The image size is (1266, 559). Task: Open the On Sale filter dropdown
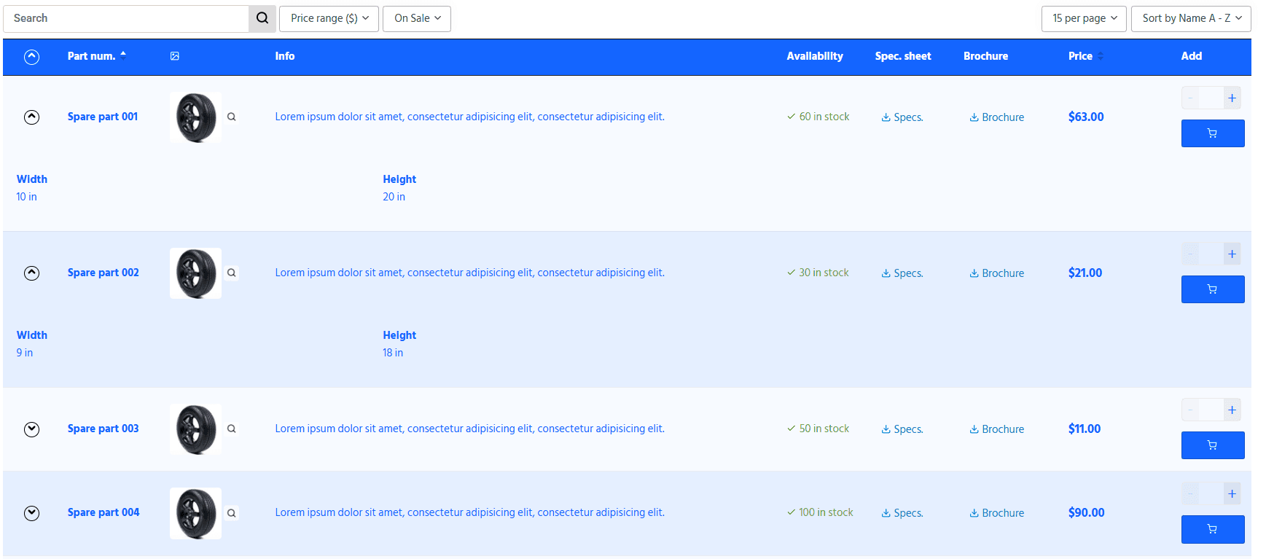(417, 18)
